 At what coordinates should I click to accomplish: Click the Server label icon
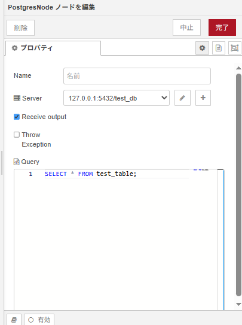[x=17, y=98]
